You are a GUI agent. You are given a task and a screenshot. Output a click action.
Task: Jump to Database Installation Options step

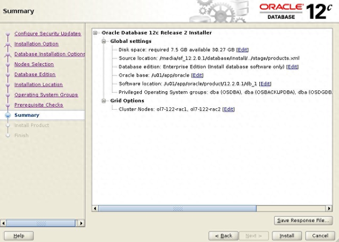49,54
